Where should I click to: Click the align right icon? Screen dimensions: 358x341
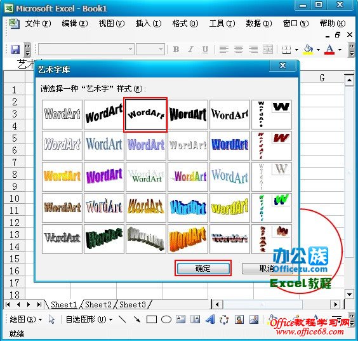[253, 50]
